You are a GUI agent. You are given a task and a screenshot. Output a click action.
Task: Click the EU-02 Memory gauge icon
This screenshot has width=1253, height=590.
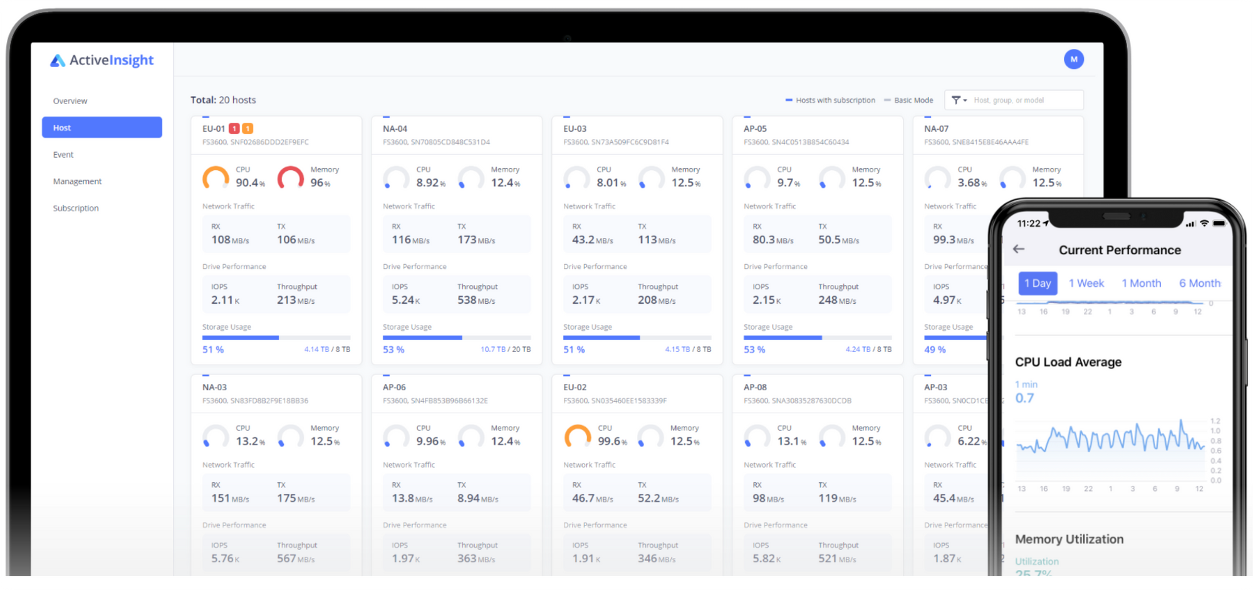click(650, 437)
